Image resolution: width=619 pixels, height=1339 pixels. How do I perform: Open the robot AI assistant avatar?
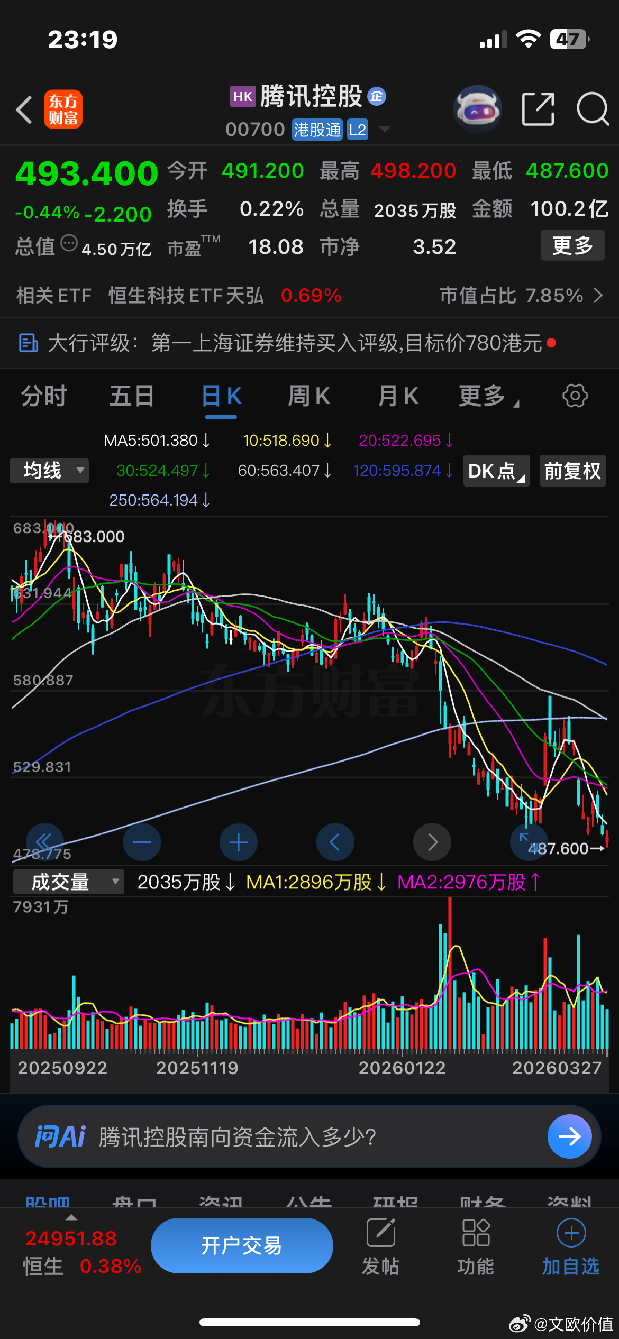click(477, 109)
